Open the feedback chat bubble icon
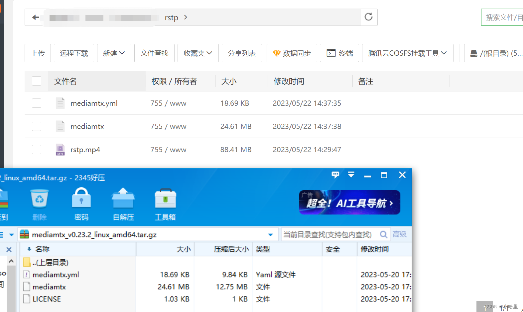 [x=335, y=175]
